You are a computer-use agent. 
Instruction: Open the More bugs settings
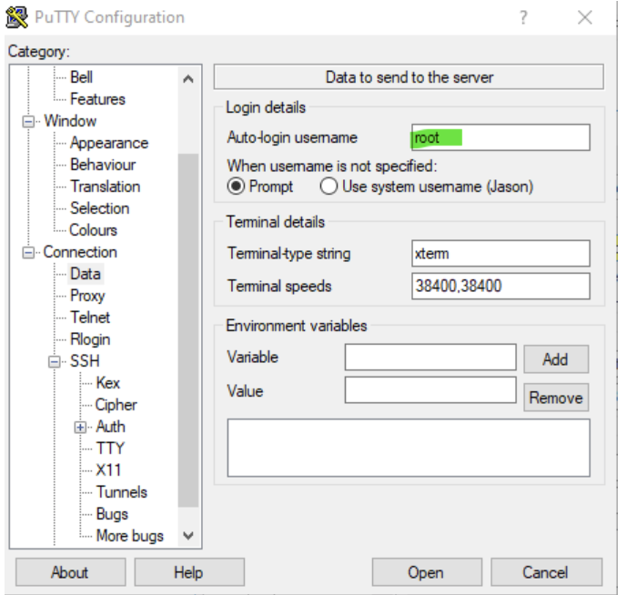130,536
